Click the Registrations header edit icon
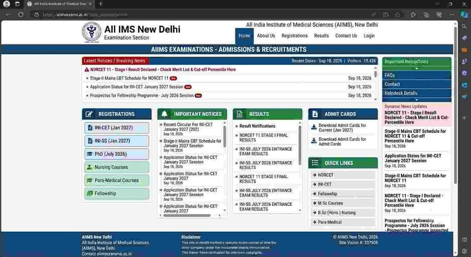The width and height of the screenshot is (471, 257). (89, 114)
